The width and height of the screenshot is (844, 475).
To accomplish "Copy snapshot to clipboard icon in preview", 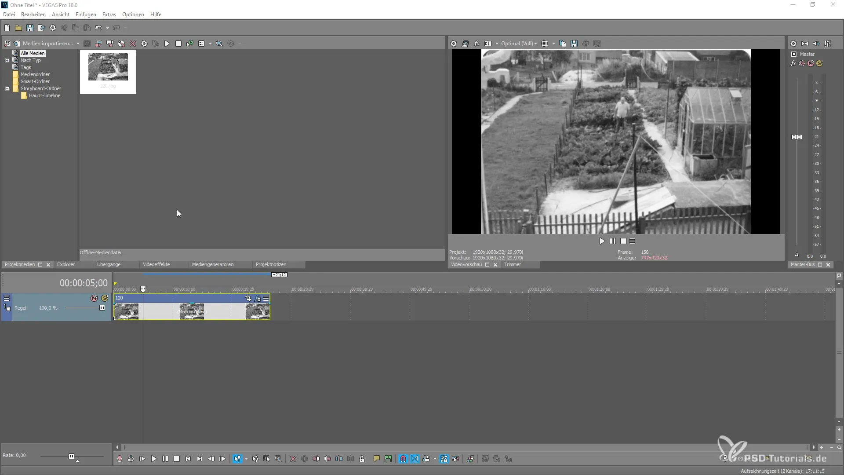I will (563, 44).
